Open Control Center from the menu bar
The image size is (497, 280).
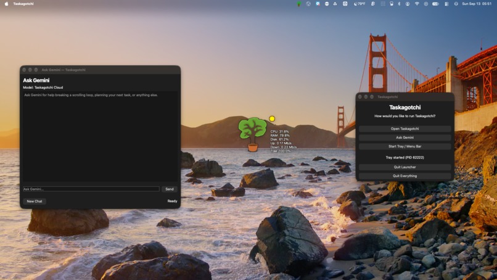click(446, 4)
